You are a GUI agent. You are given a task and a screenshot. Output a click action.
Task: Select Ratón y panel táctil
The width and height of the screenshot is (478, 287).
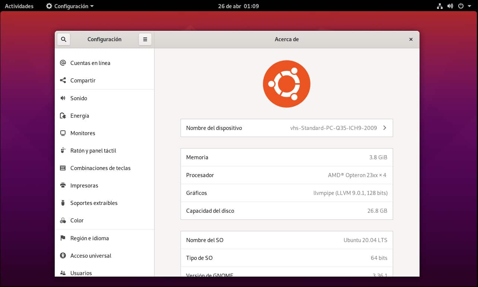93,151
